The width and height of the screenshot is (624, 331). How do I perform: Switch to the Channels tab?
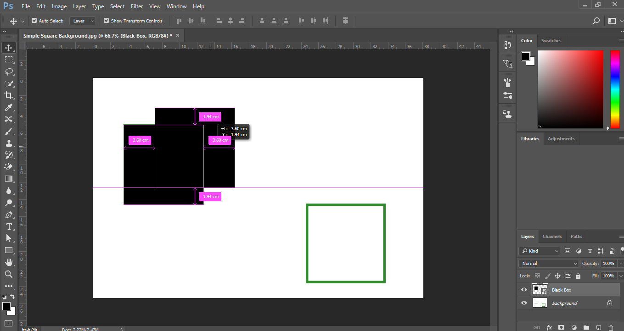click(552, 236)
